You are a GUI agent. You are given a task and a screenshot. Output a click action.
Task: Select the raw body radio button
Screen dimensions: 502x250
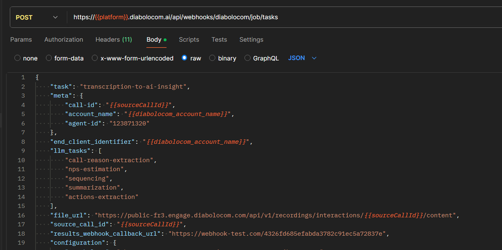185,58
